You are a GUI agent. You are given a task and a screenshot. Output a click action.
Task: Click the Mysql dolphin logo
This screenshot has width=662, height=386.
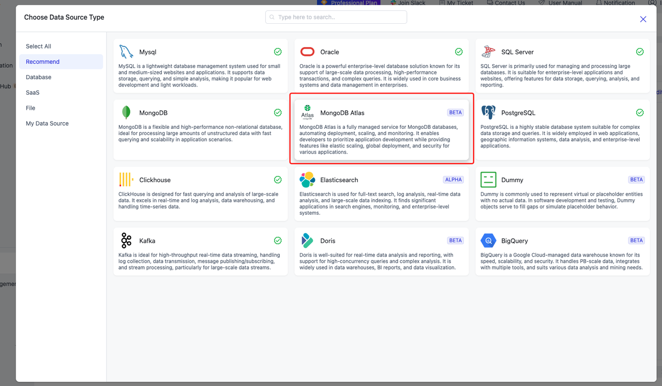pyautogui.click(x=126, y=52)
